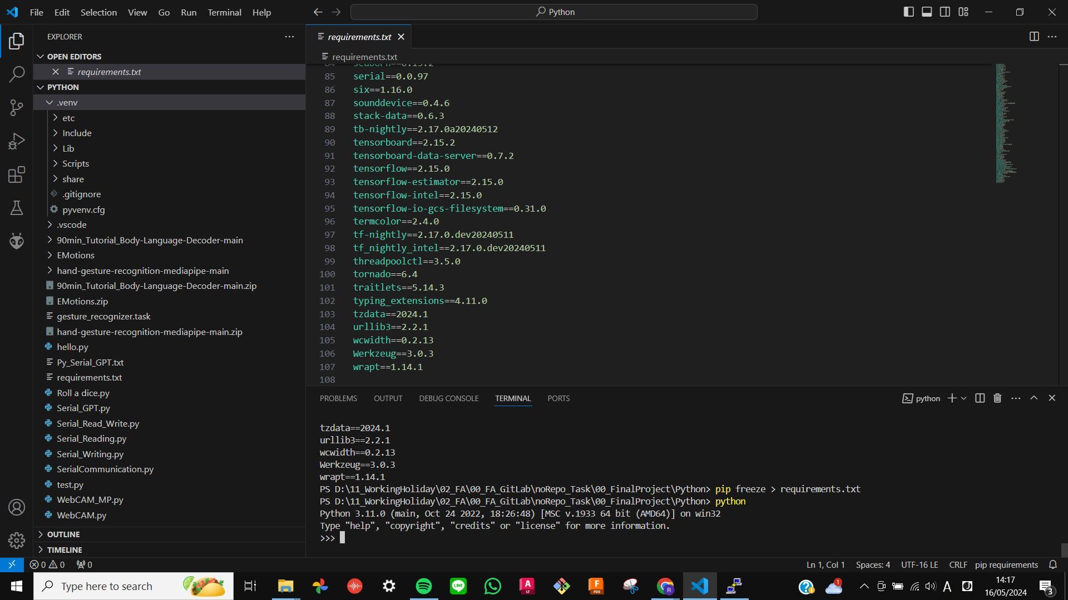1068x600 pixels.
Task: Open Explorer Views and More Actions ellipsis
Action: 289,37
